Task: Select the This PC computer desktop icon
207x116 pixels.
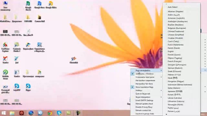Action: click(5, 6)
